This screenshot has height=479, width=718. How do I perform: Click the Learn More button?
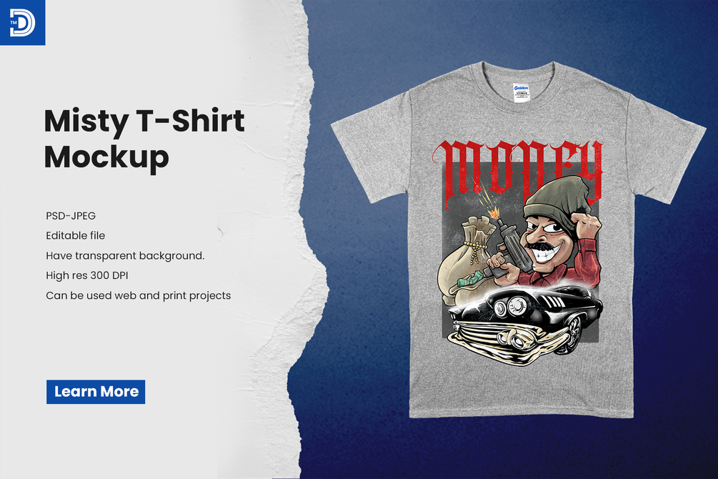click(96, 392)
